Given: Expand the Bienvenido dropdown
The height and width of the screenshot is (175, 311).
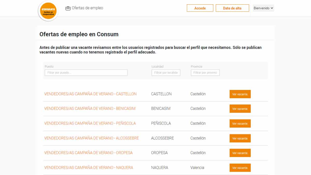Looking at the screenshot, I should (x=263, y=8).
